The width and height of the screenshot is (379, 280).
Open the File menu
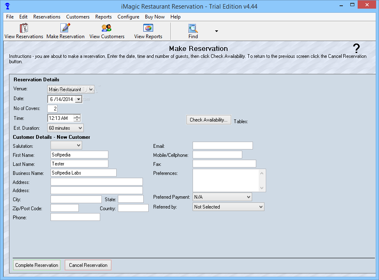(x=10, y=17)
